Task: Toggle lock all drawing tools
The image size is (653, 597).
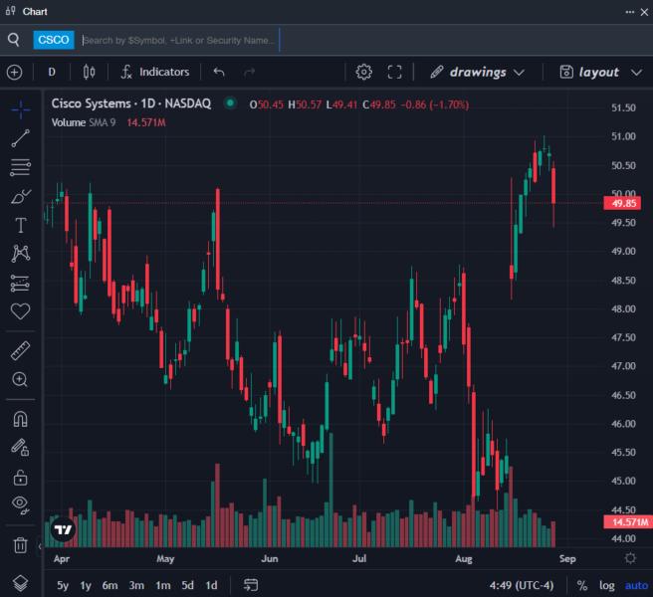Action: pyautogui.click(x=20, y=477)
